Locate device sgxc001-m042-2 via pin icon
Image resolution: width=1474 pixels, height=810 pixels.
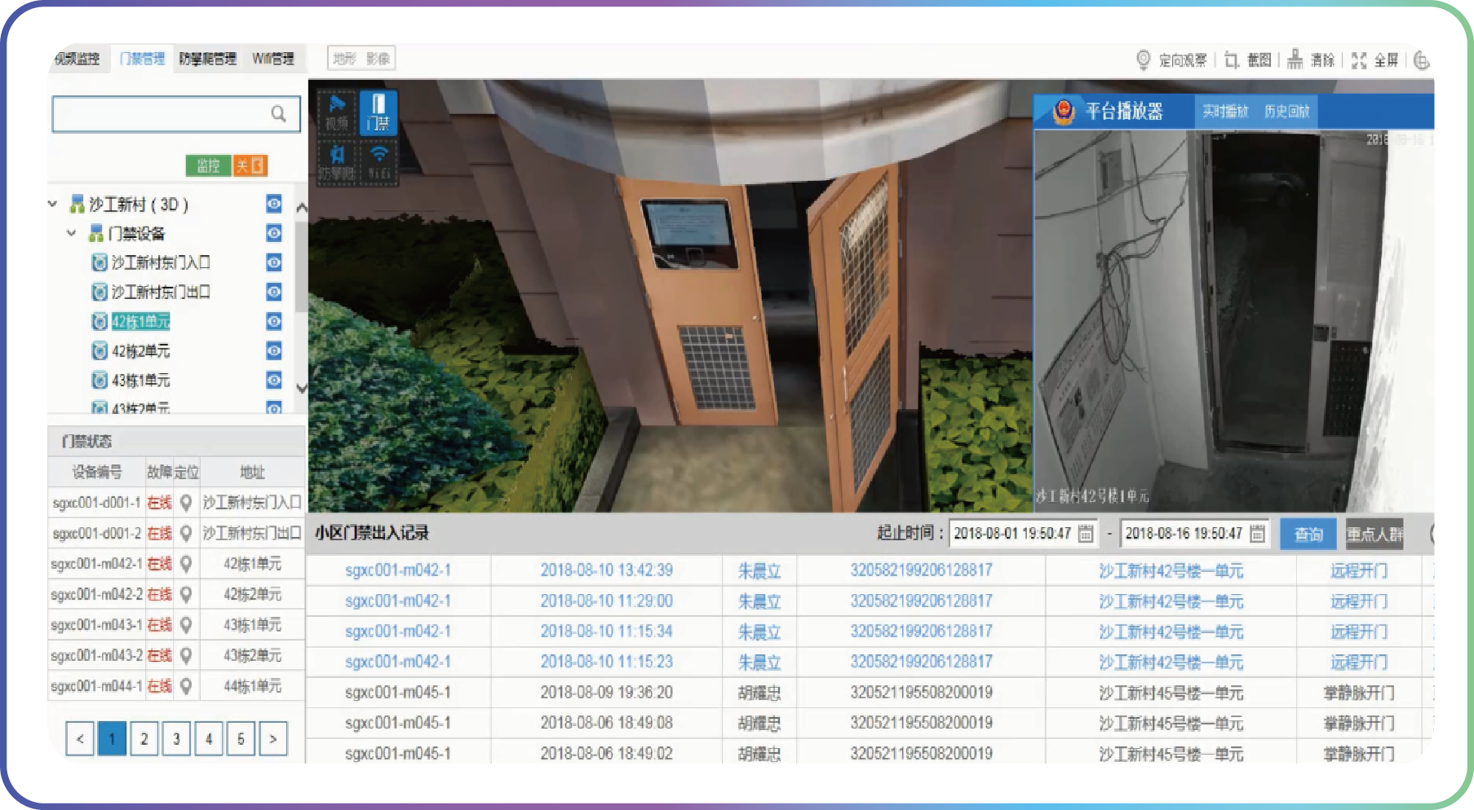click(186, 595)
